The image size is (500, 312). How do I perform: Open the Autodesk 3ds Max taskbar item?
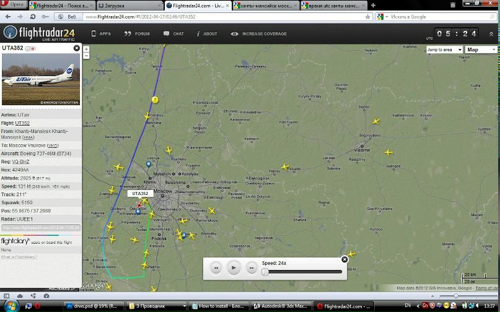(281, 306)
